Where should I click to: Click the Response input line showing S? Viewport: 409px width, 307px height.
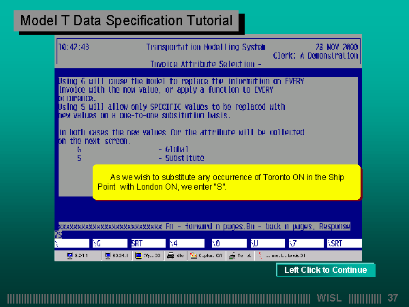click(x=60, y=235)
